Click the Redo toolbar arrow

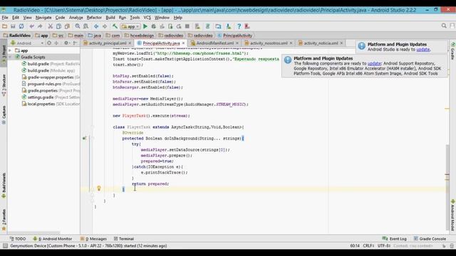pos(40,26)
